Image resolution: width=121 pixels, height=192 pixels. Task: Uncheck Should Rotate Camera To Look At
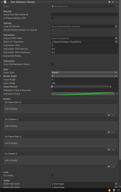52,30
